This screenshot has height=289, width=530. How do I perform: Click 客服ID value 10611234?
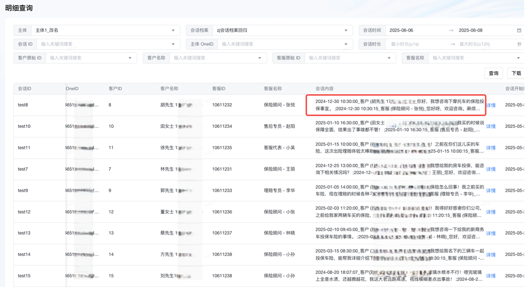click(222, 126)
